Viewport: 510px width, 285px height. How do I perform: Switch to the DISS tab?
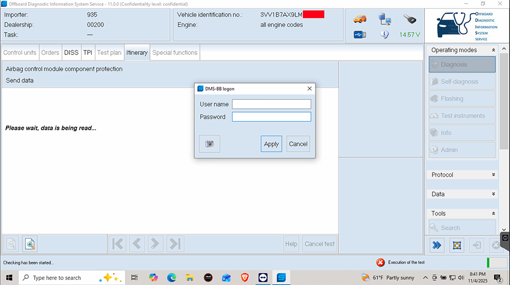coord(71,52)
